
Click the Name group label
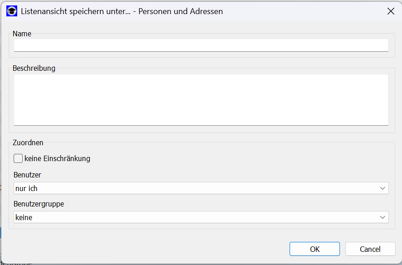click(x=22, y=34)
